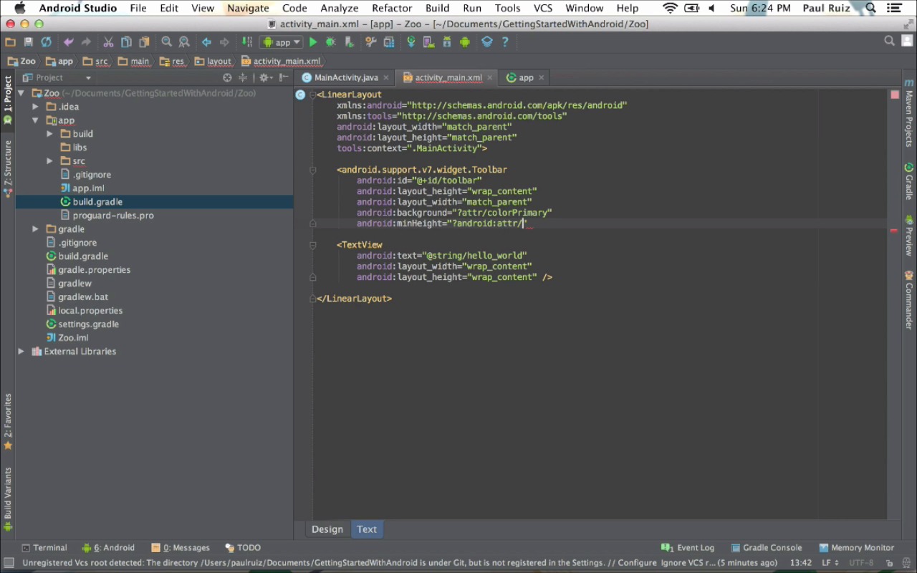The width and height of the screenshot is (917, 573).
Task: Click the Find magnifier icon
Action: (x=166, y=42)
